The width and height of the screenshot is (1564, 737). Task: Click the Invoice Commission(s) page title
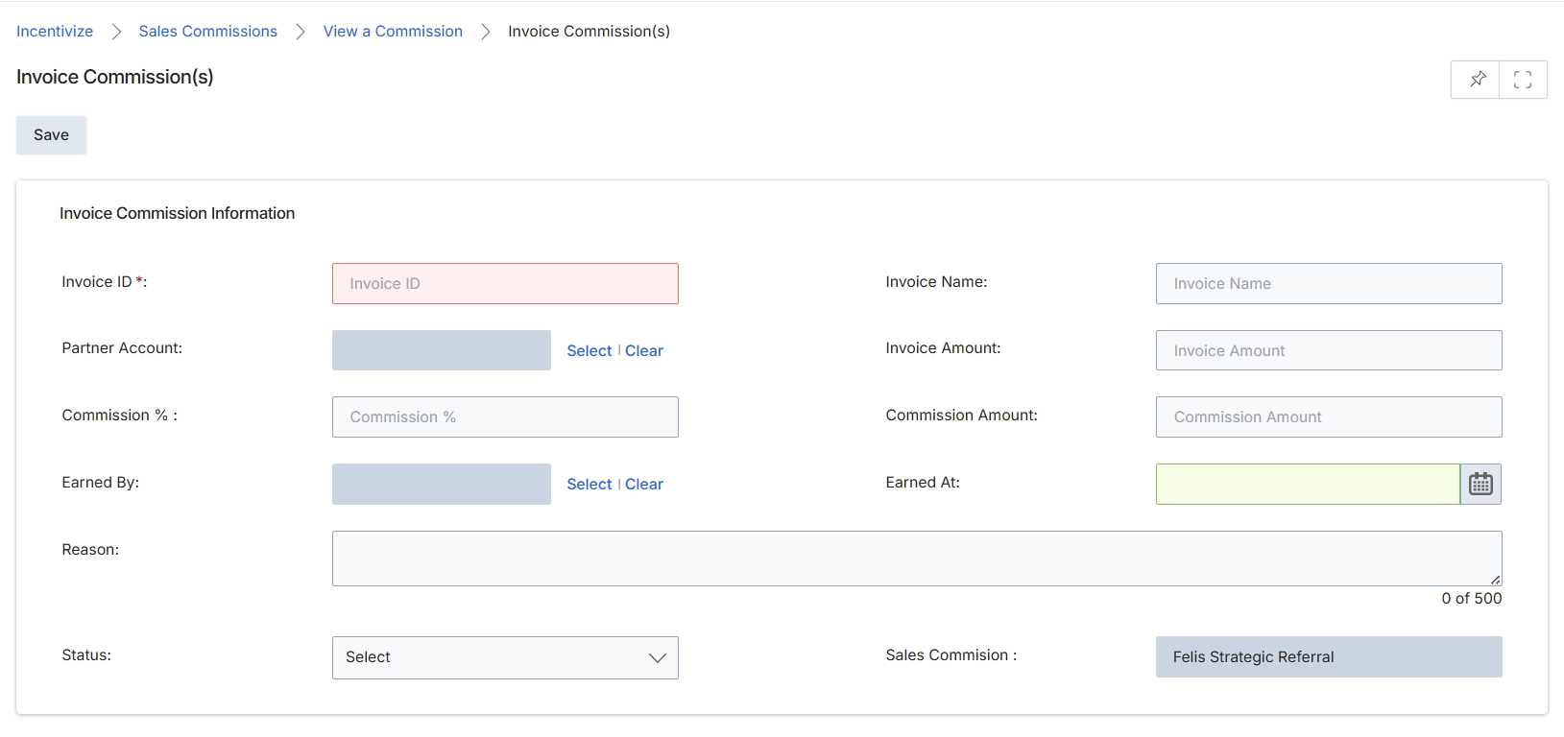115,77
